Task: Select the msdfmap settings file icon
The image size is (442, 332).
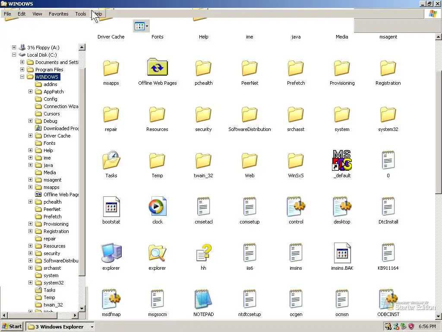Action: coord(111,299)
